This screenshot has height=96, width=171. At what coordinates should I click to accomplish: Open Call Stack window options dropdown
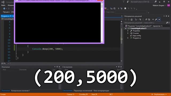116,67
